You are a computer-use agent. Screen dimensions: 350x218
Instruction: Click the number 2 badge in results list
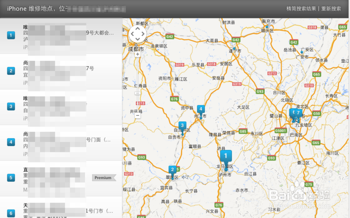(x=11, y=71)
